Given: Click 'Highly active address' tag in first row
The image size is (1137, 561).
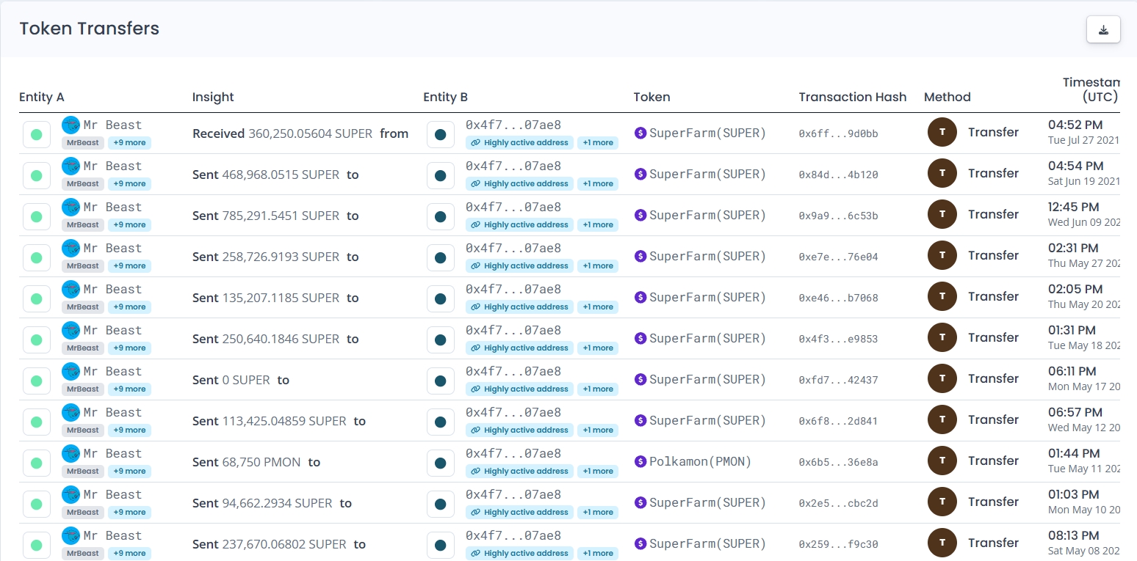Looking at the screenshot, I should (519, 143).
